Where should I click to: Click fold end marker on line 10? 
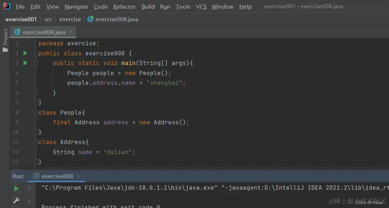(x=36, y=132)
